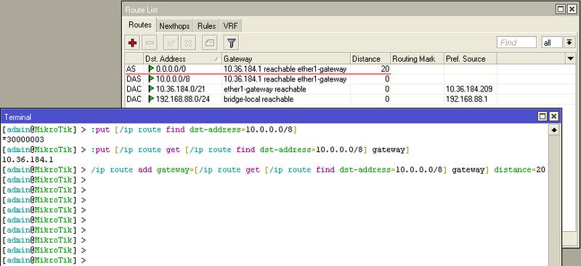This screenshot has width=581, height=266.
Task: Open the route filter funnel icon
Action: tap(231, 43)
